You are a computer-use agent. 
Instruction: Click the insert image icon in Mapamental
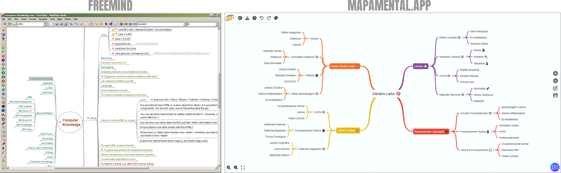coord(555,95)
